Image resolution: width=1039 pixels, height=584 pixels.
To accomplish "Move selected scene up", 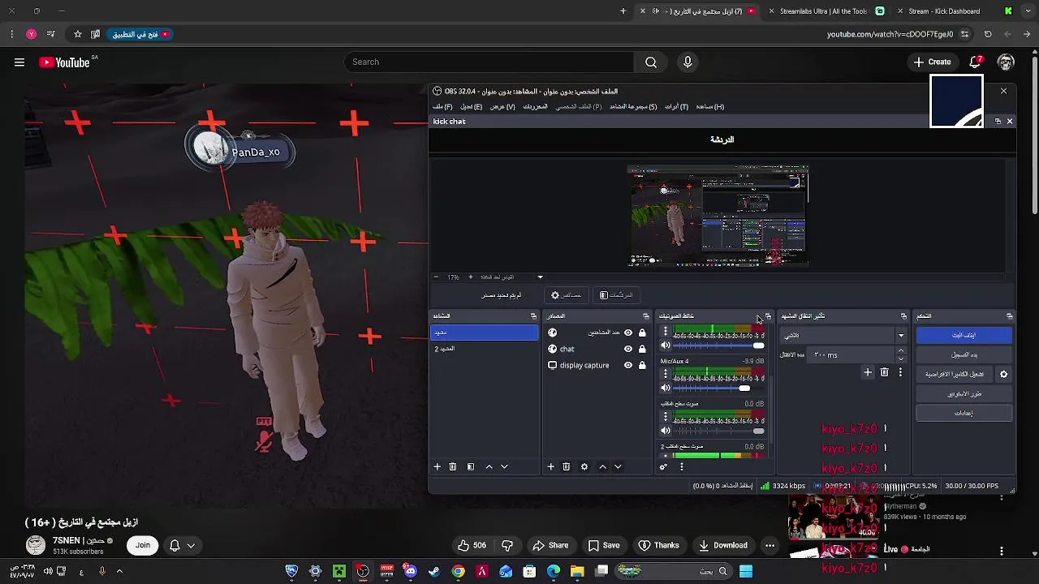I will point(489,467).
